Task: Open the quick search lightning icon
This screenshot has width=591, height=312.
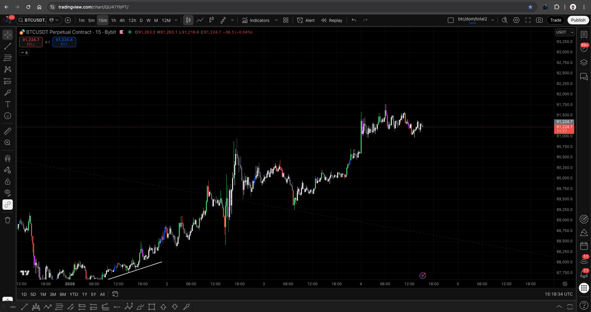Action: pos(505,20)
